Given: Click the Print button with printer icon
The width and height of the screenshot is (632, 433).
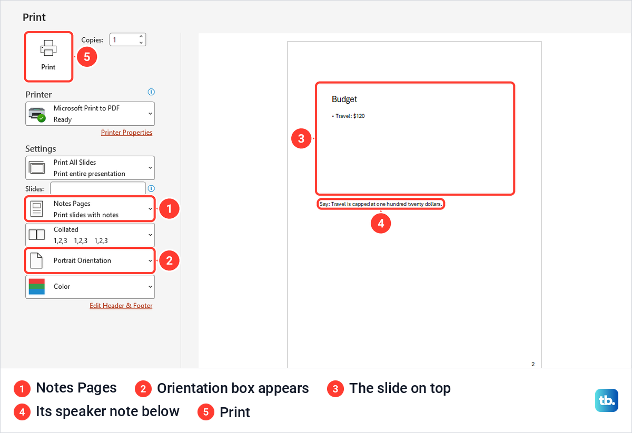Looking at the screenshot, I should pyautogui.click(x=48, y=57).
